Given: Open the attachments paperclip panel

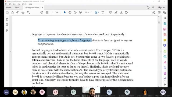Looking at the screenshot, I should 7,30.
